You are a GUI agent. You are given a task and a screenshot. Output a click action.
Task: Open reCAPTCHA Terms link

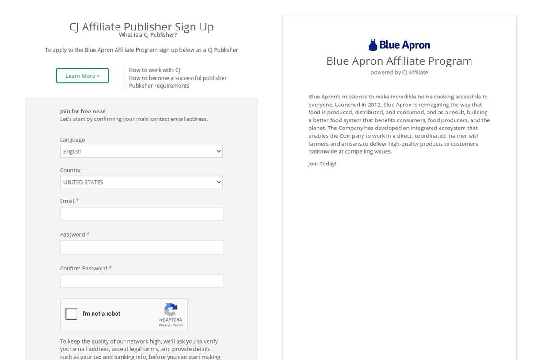point(178,325)
